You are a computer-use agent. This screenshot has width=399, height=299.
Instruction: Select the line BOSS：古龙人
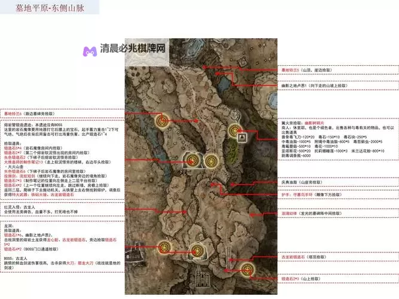(x=16, y=258)
